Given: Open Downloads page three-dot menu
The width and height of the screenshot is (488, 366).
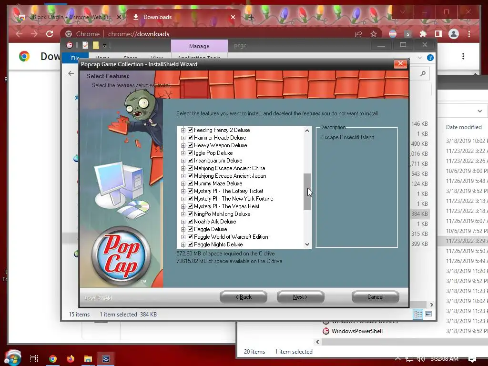Looking at the screenshot, I should tap(463, 56).
